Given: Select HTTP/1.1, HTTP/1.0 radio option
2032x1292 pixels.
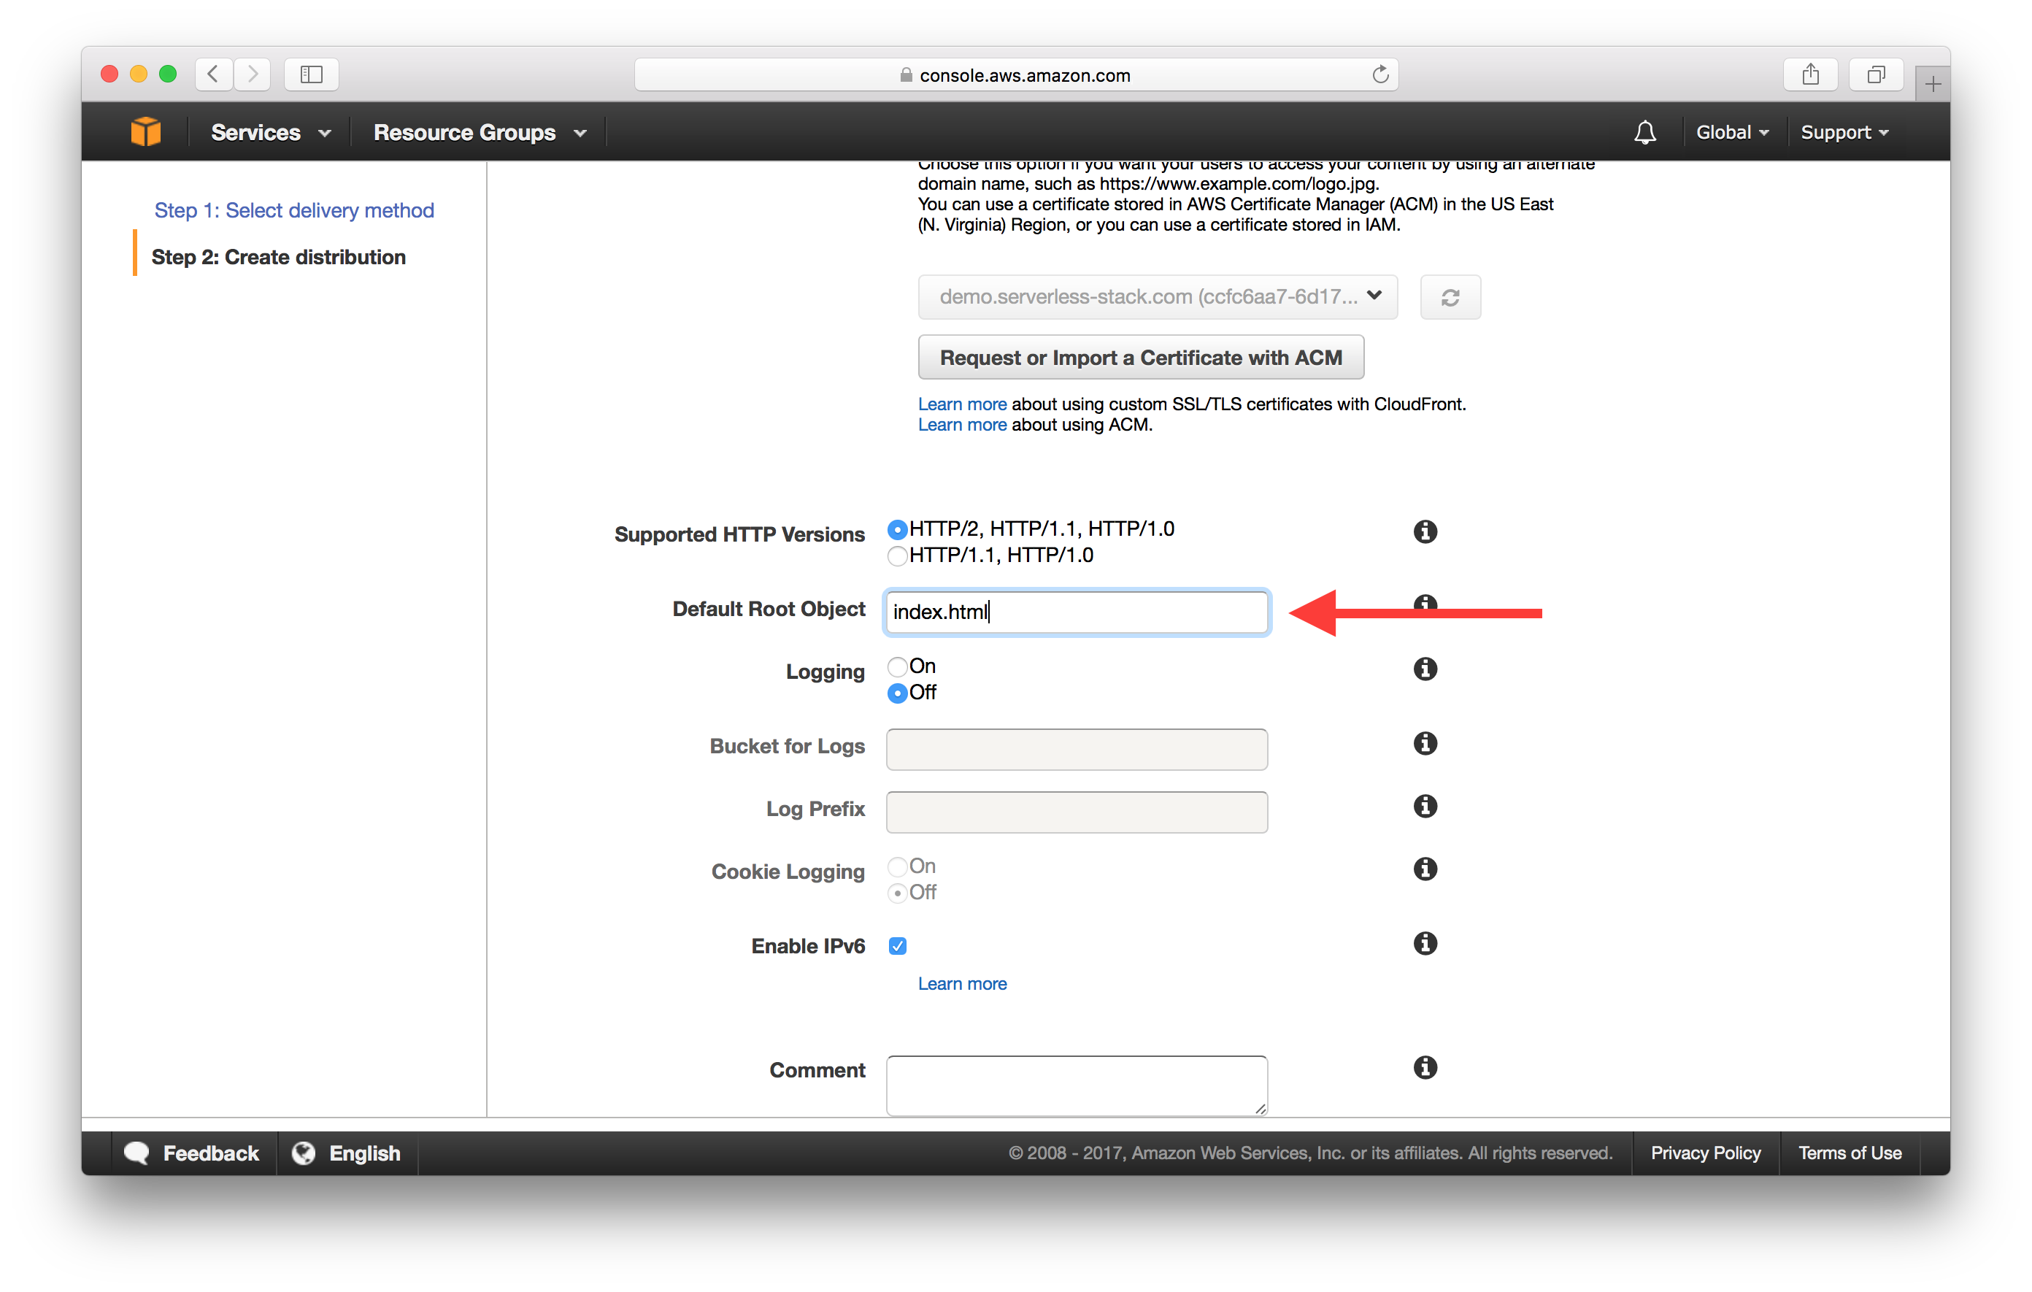Looking at the screenshot, I should (x=897, y=556).
